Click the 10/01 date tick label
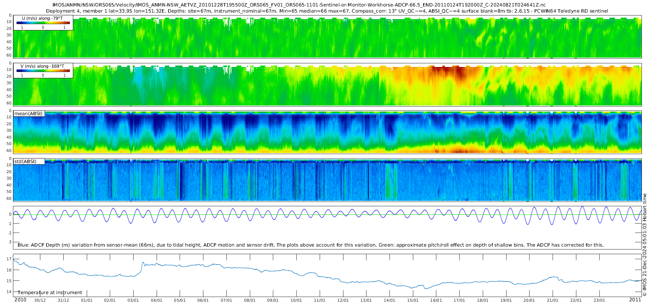This screenshot has width=648, height=306. [x=296, y=300]
